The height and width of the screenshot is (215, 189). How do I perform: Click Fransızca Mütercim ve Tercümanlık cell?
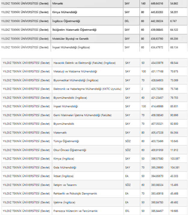click(x=75, y=211)
